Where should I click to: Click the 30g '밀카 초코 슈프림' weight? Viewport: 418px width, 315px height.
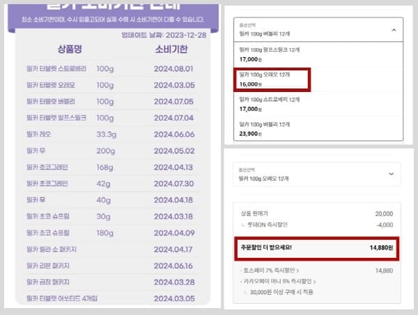103,217
